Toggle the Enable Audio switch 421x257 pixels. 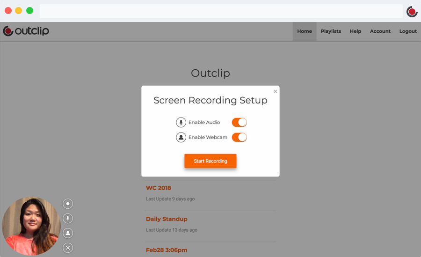tap(239, 123)
